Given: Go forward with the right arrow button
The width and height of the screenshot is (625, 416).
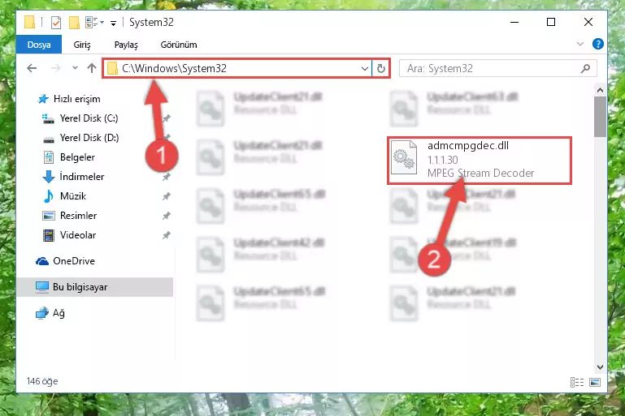Looking at the screenshot, I should [x=56, y=68].
